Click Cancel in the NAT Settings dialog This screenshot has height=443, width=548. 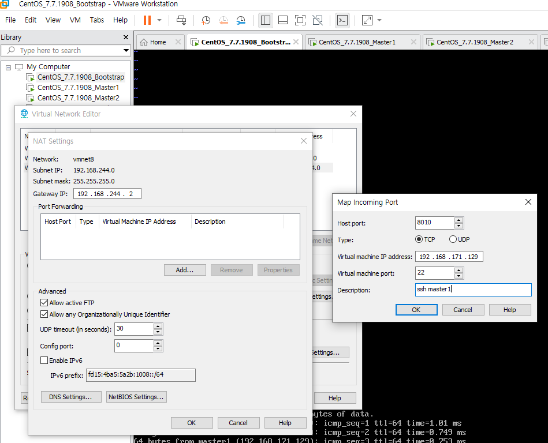pyautogui.click(x=238, y=423)
